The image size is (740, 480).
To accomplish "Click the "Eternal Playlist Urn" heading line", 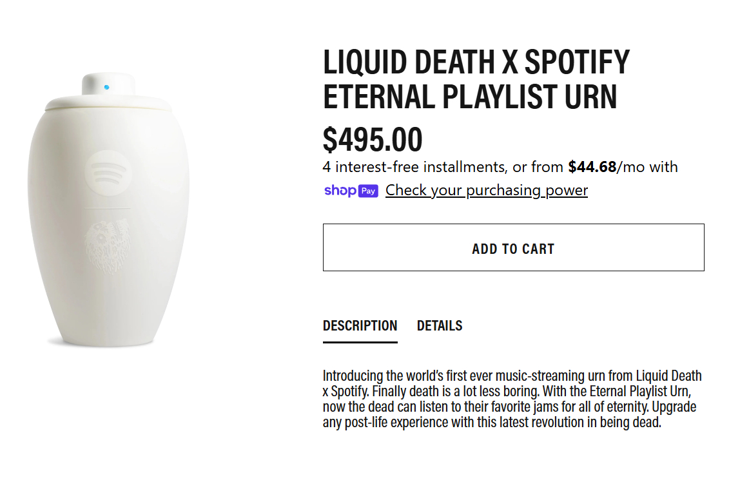I will tap(470, 97).
